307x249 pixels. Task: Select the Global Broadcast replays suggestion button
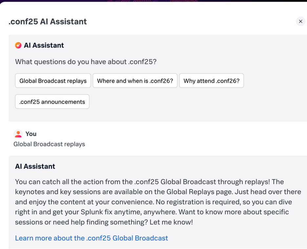tap(53, 81)
